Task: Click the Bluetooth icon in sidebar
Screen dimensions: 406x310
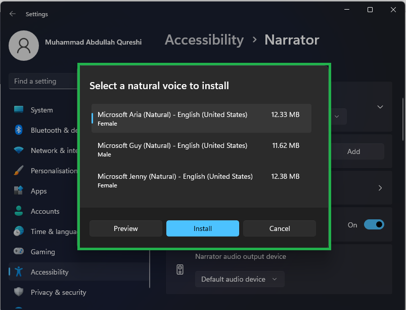Action: (19, 130)
